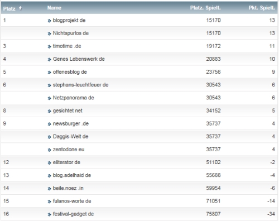This screenshot has height=221, width=279.
Task: Click the arrow icon before timotime .de
Action: coord(49,47)
